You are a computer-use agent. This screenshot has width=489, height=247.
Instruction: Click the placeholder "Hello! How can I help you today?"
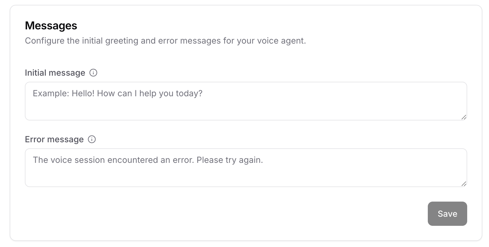click(138, 93)
